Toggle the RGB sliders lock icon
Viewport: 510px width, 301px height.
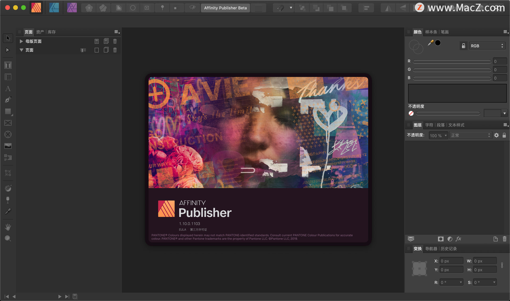click(463, 46)
